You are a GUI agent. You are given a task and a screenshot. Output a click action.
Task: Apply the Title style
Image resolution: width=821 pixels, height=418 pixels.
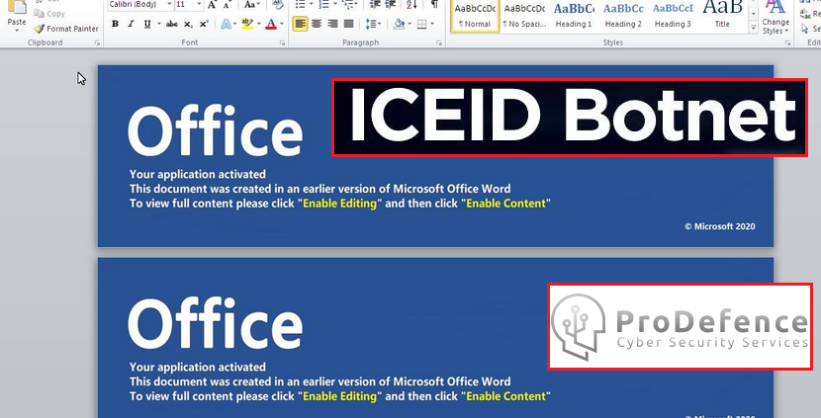click(x=722, y=16)
